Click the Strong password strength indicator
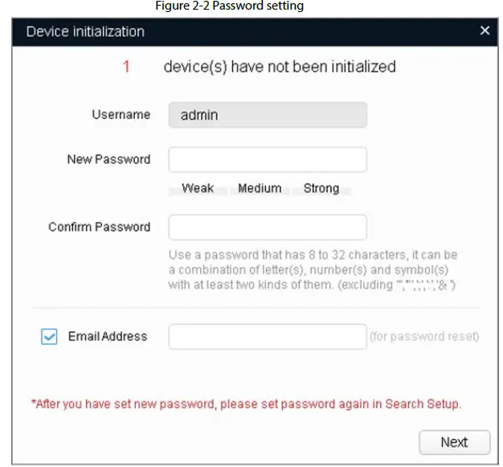The width and height of the screenshot is (503, 467). (321, 189)
